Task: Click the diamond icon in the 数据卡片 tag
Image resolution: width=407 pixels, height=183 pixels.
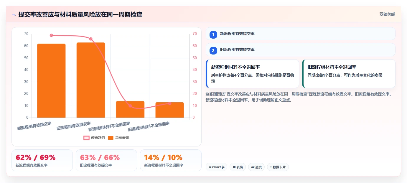Action: (x=271, y=167)
